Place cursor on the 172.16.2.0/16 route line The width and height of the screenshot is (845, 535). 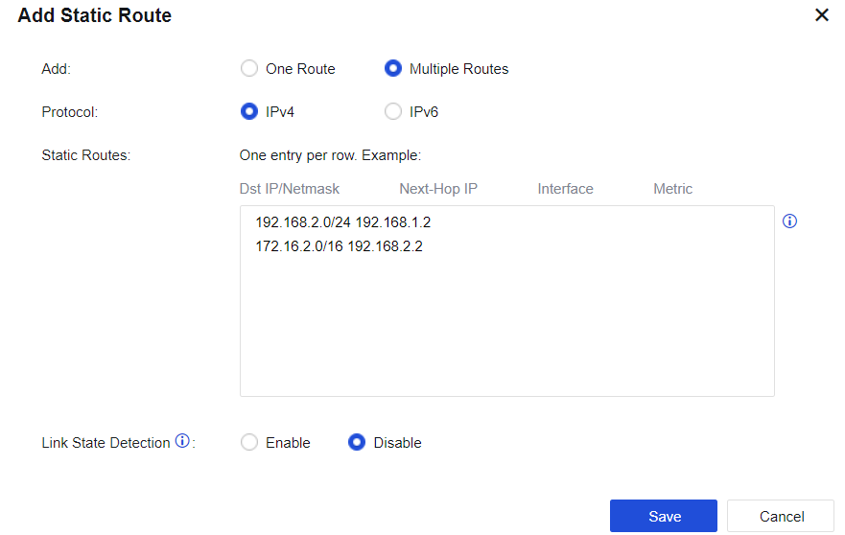tap(339, 246)
